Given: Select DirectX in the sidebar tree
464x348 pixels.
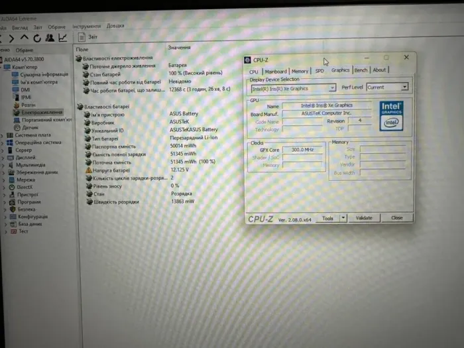Looking at the screenshot, I should click(x=25, y=187).
